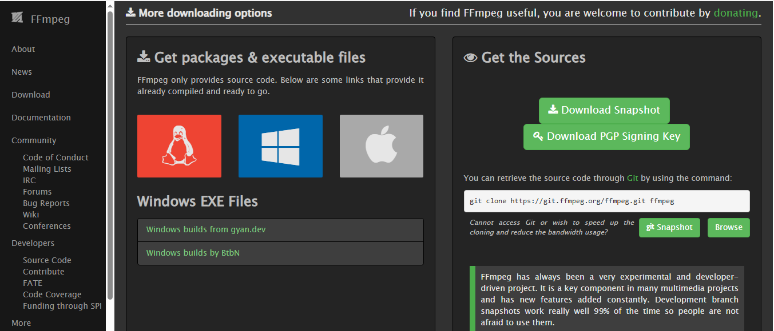Click the FFmpeg title text in sidebar
This screenshot has width=774, height=331.
[x=50, y=19]
